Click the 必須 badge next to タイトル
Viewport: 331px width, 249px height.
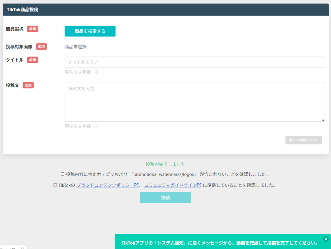33,60
